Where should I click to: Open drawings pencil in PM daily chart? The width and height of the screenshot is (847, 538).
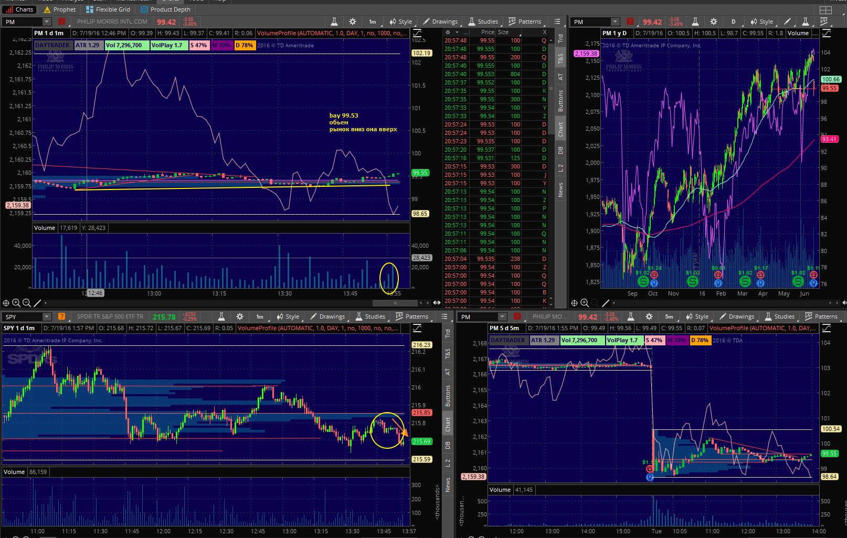[787, 22]
